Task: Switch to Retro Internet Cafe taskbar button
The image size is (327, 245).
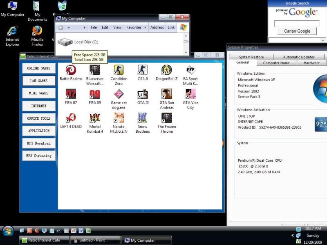Action: click(x=44, y=240)
